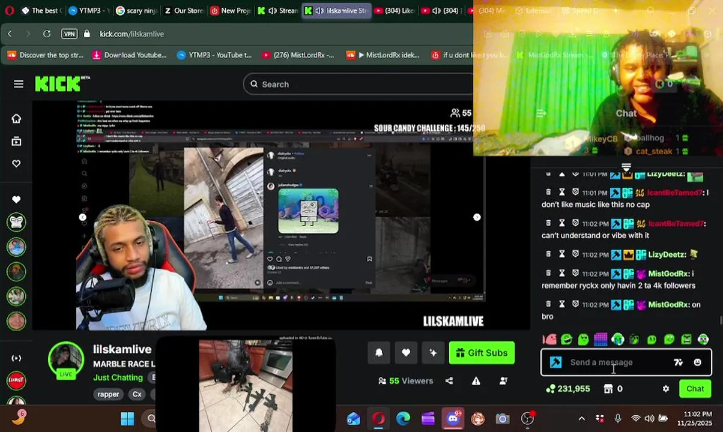Switch to the 'New Proje' browser tab
The width and height of the screenshot is (723, 432).
tap(231, 11)
